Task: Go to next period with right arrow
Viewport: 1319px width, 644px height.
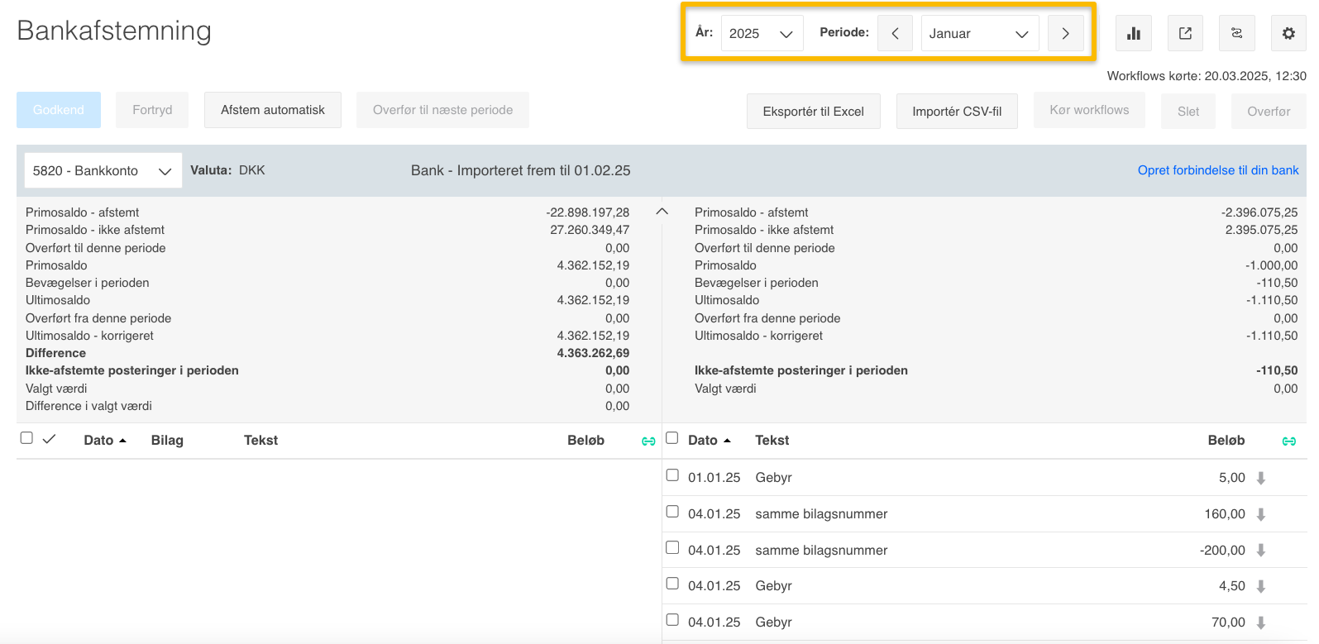Action: coord(1065,34)
